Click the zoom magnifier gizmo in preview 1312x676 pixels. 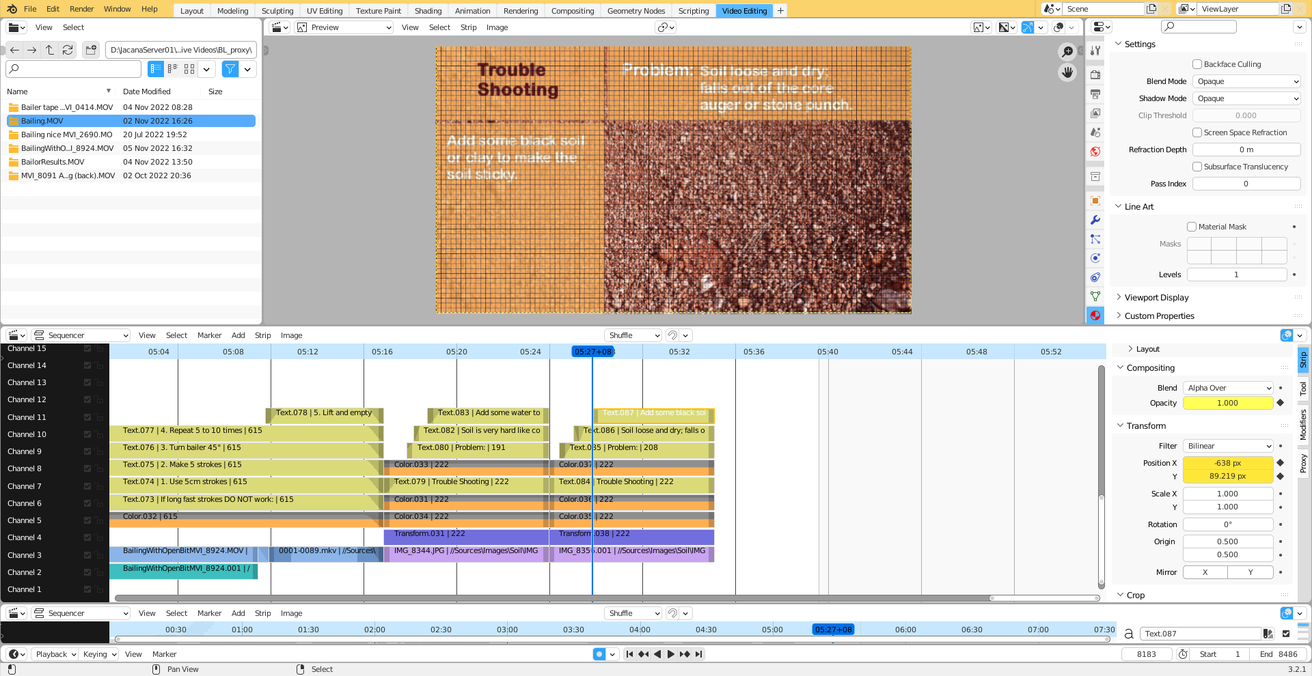pyautogui.click(x=1067, y=52)
